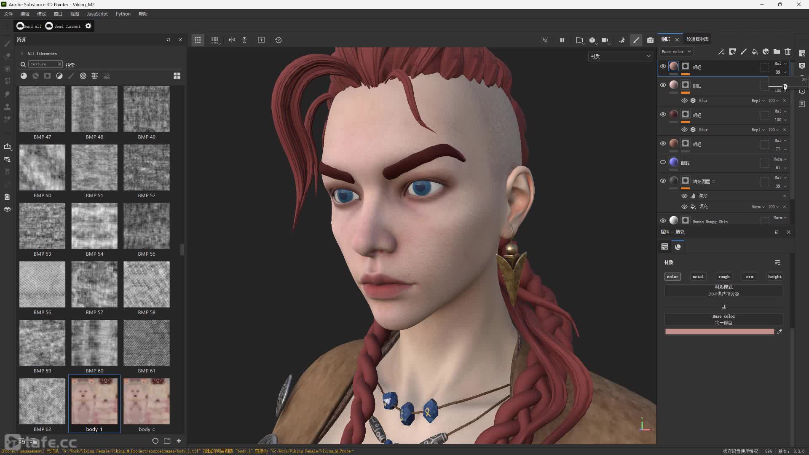Screen dimensions: 809x455
Task: Filter assets by materials sphere icon
Action: (x=24, y=76)
